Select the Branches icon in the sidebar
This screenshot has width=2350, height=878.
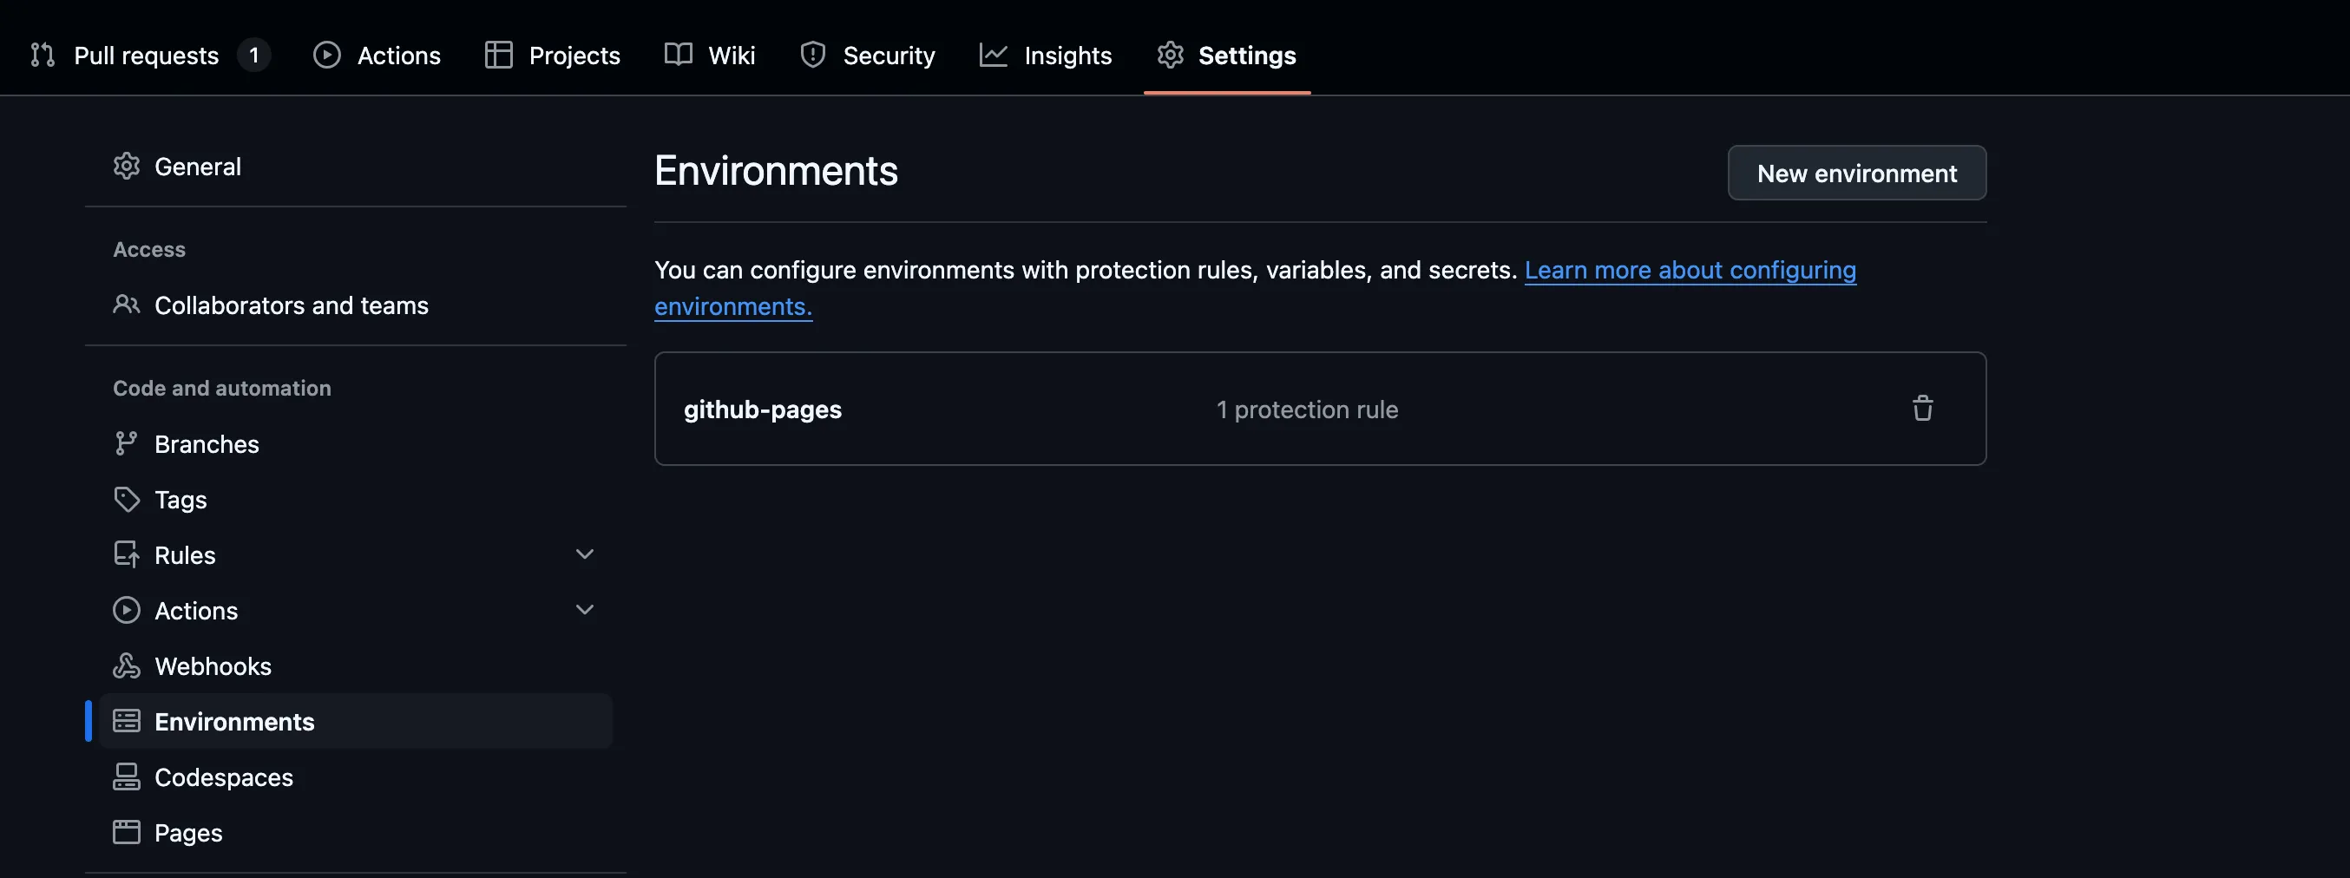(126, 443)
